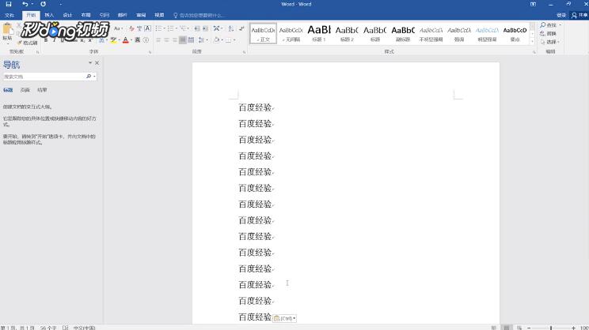
Task: Click the Paste Options (Ctrl) button
Action: coord(285,318)
